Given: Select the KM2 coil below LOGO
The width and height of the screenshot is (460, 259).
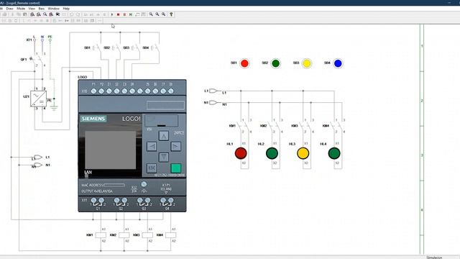Looking at the screenshot, I should [124, 235].
